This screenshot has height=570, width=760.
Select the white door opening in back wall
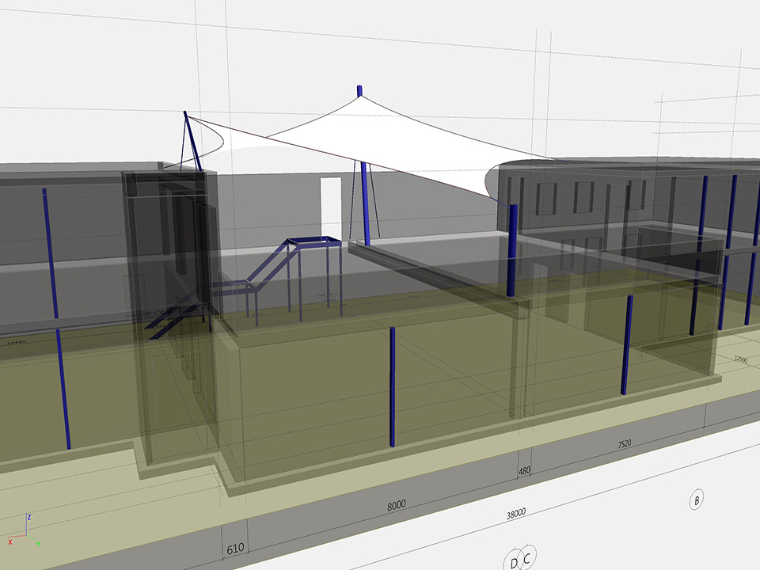coord(330,206)
